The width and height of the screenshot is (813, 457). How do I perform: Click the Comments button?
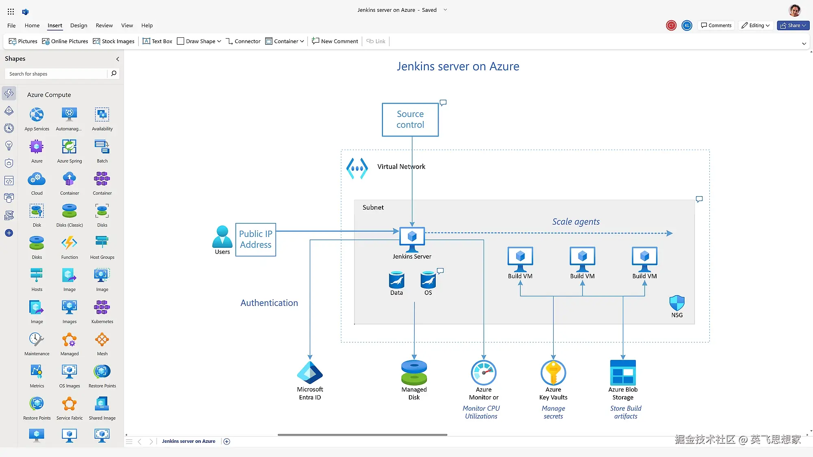coord(716,26)
